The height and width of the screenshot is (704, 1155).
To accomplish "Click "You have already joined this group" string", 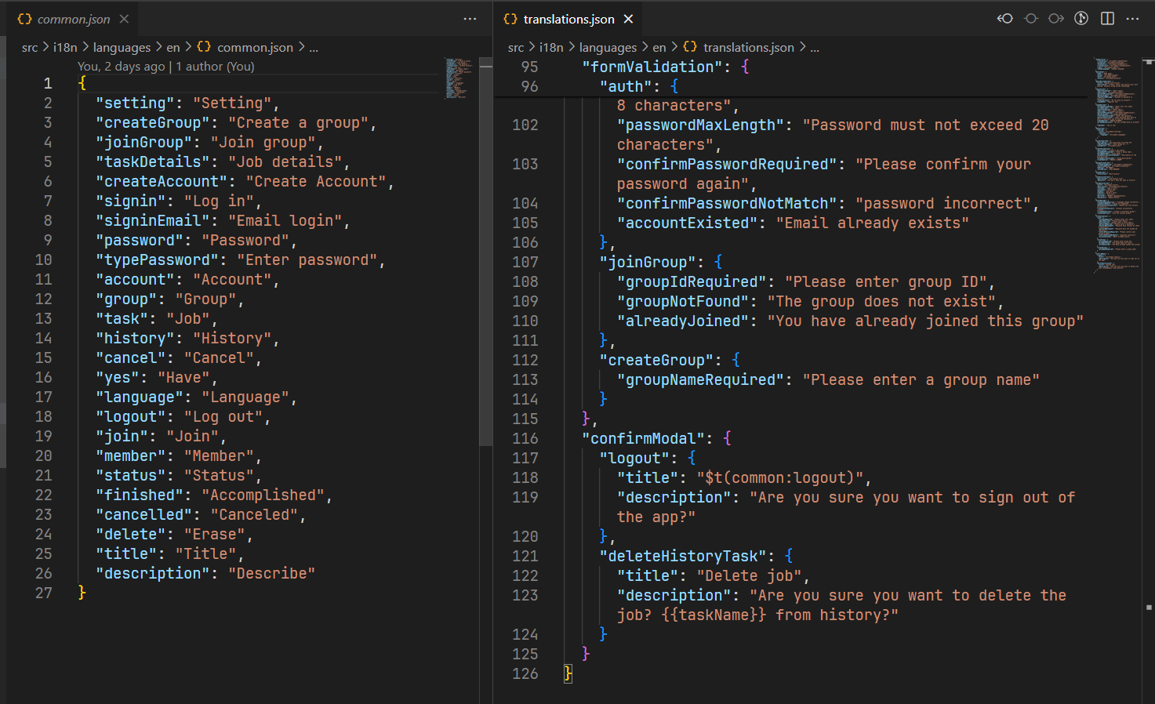I will point(925,321).
